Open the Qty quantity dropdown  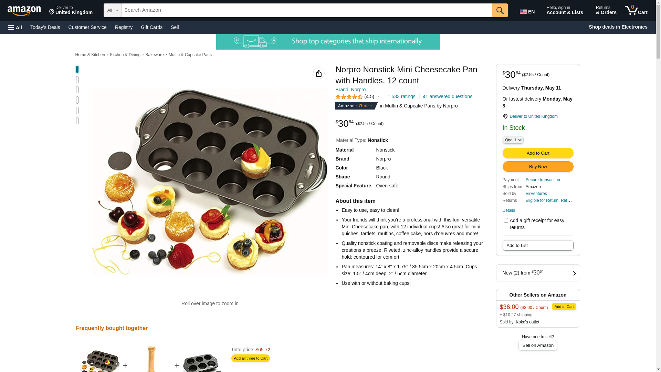point(513,140)
